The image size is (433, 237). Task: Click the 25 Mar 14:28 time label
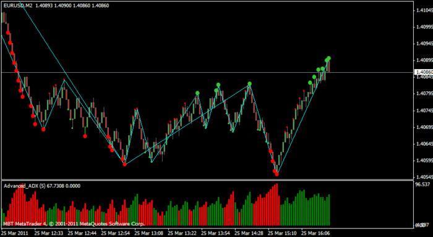click(249, 233)
